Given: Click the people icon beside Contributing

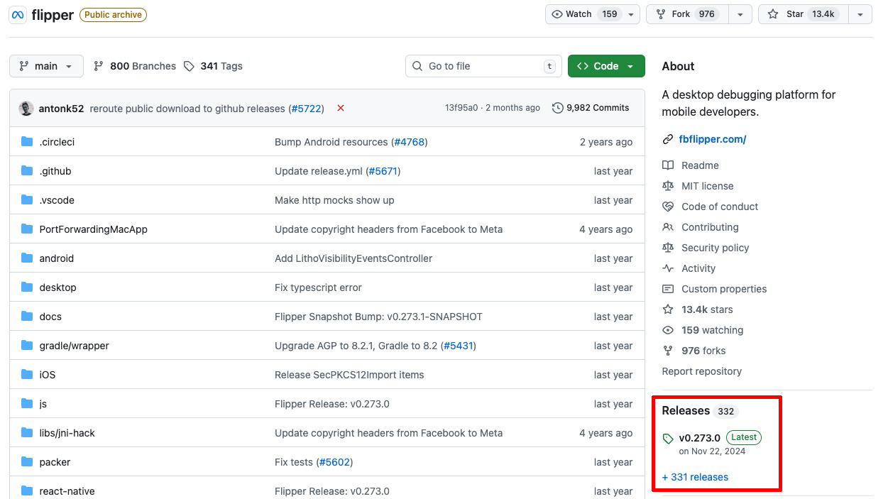Looking at the screenshot, I should [668, 227].
